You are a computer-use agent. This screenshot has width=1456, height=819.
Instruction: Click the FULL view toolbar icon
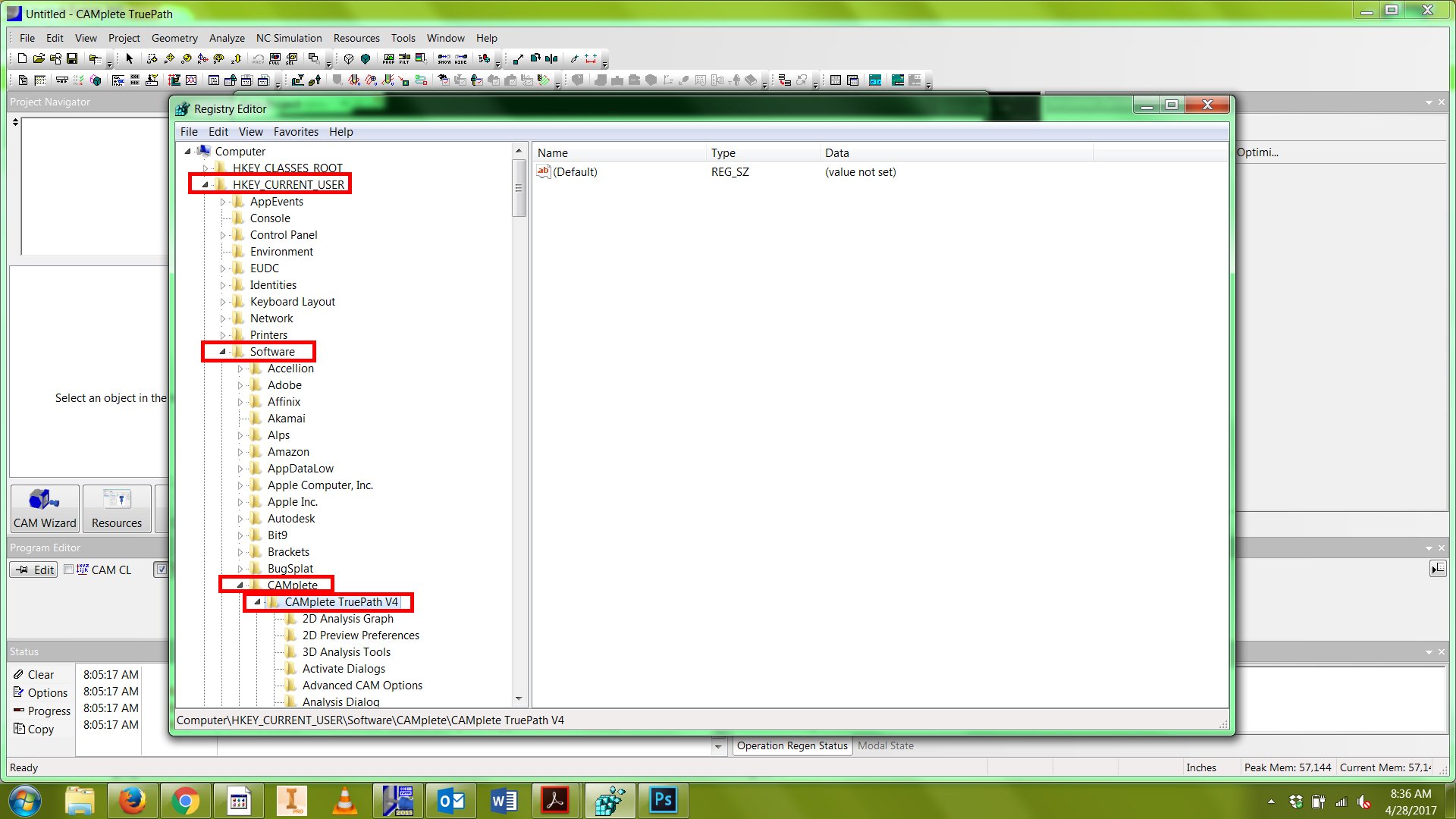coord(275,58)
